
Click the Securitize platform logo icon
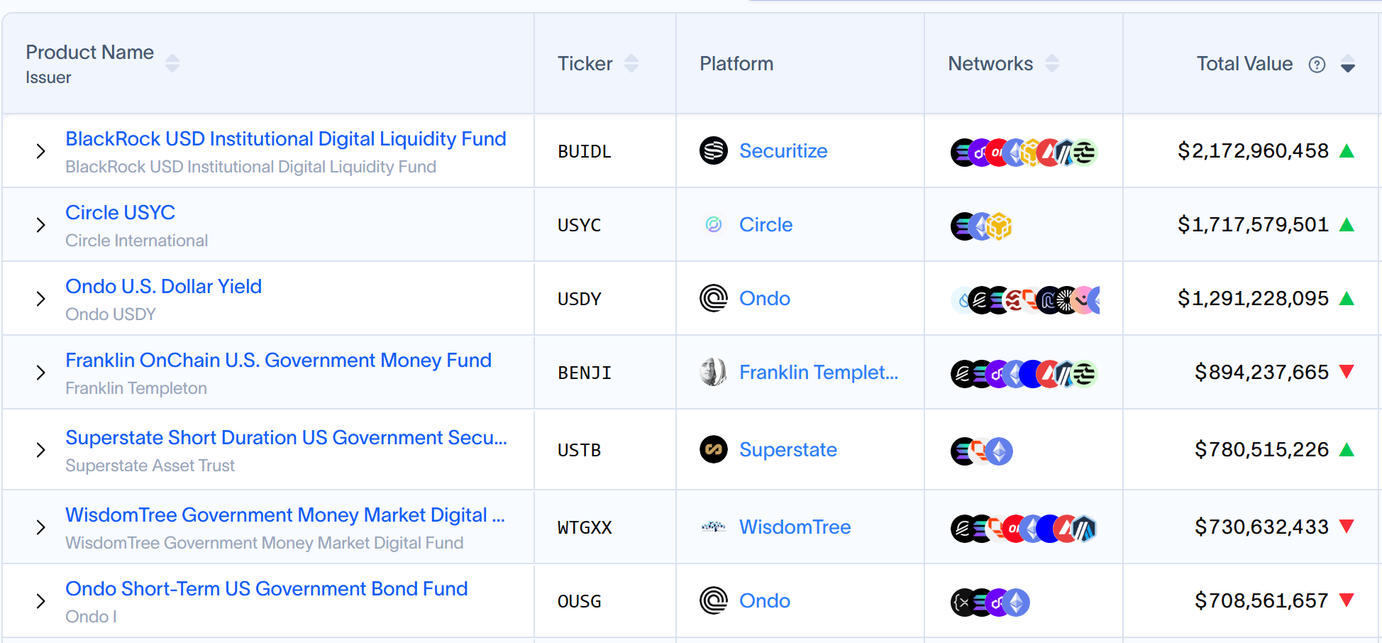pos(713,150)
